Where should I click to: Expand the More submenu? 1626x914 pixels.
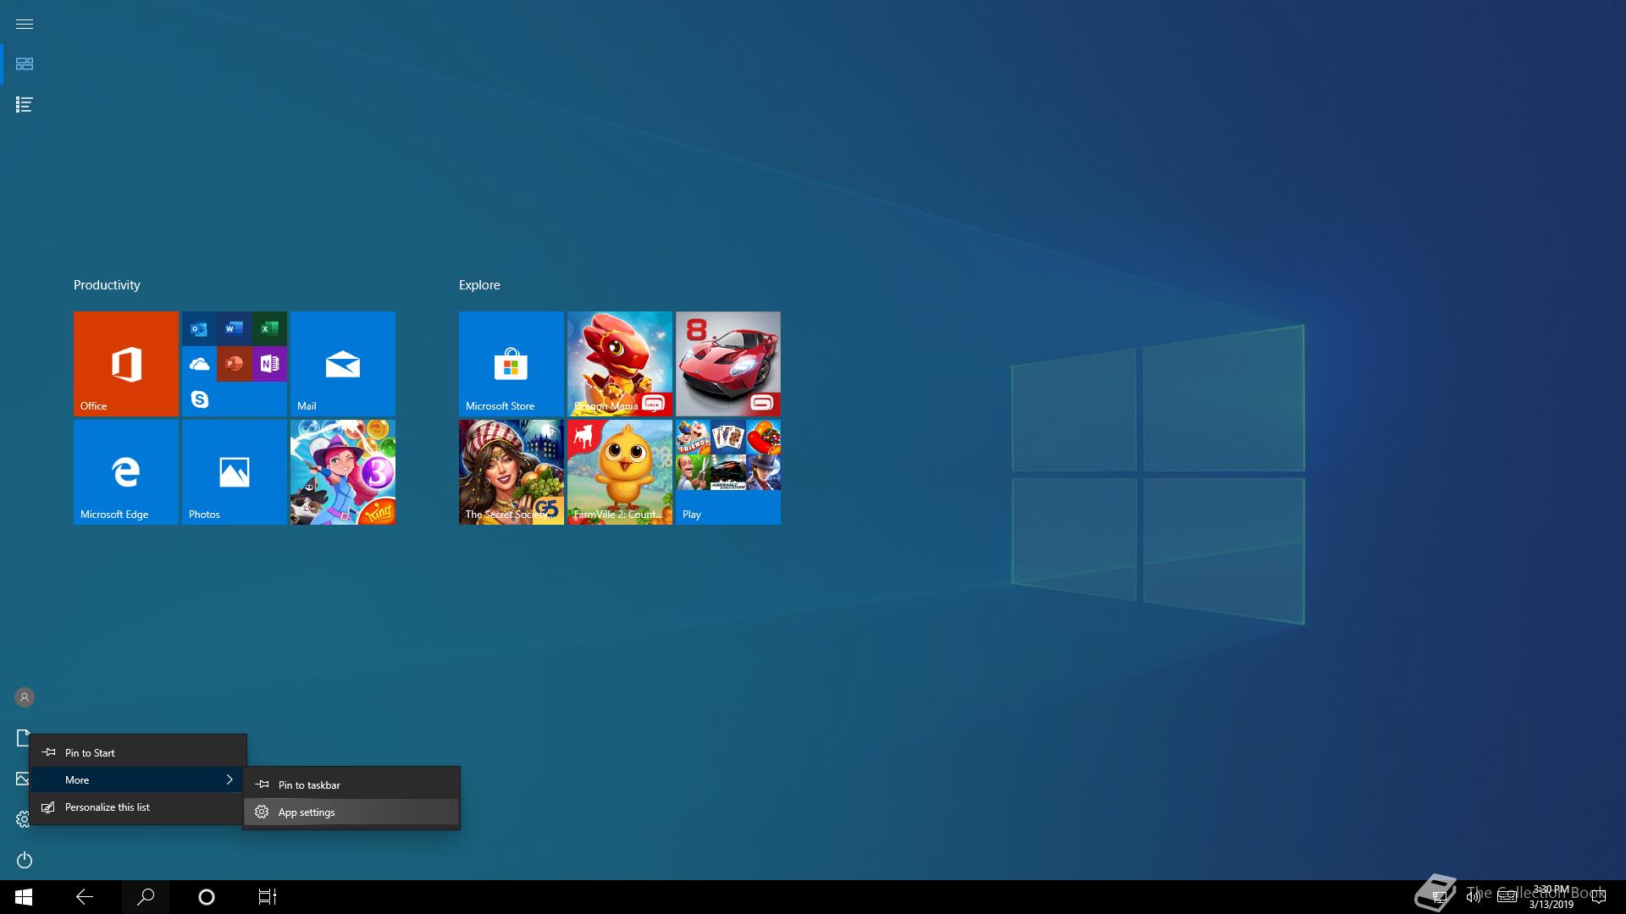[x=139, y=779]
